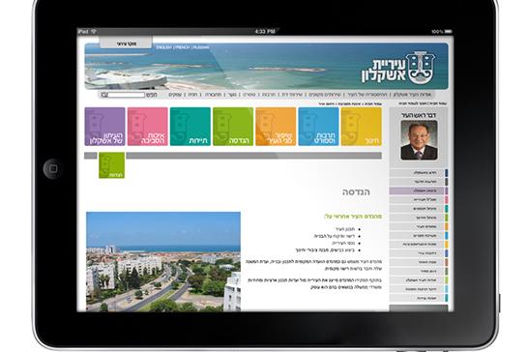This screenshot has height=352, width=528.
Task: Tap the iPad home button
Action: 52,168
